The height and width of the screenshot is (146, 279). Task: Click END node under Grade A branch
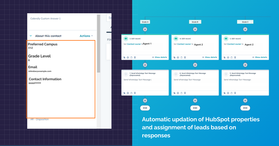(145, 108)
